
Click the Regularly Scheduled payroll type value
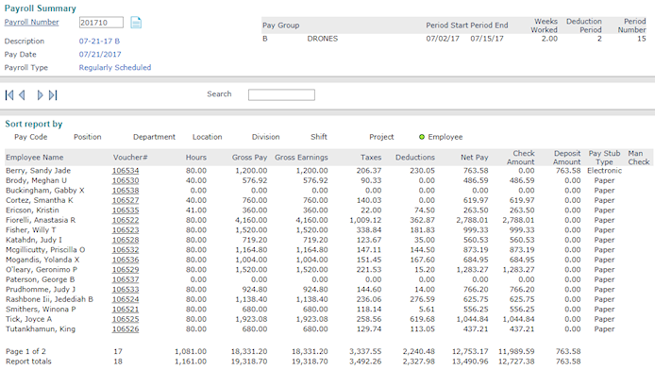(x=115, y=68)
